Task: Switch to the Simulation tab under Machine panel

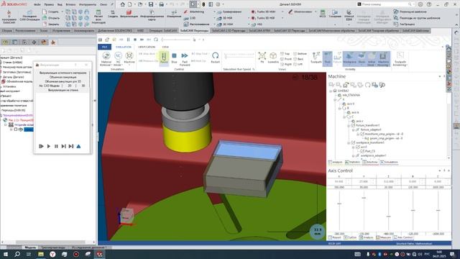Action: pos(389,162)
